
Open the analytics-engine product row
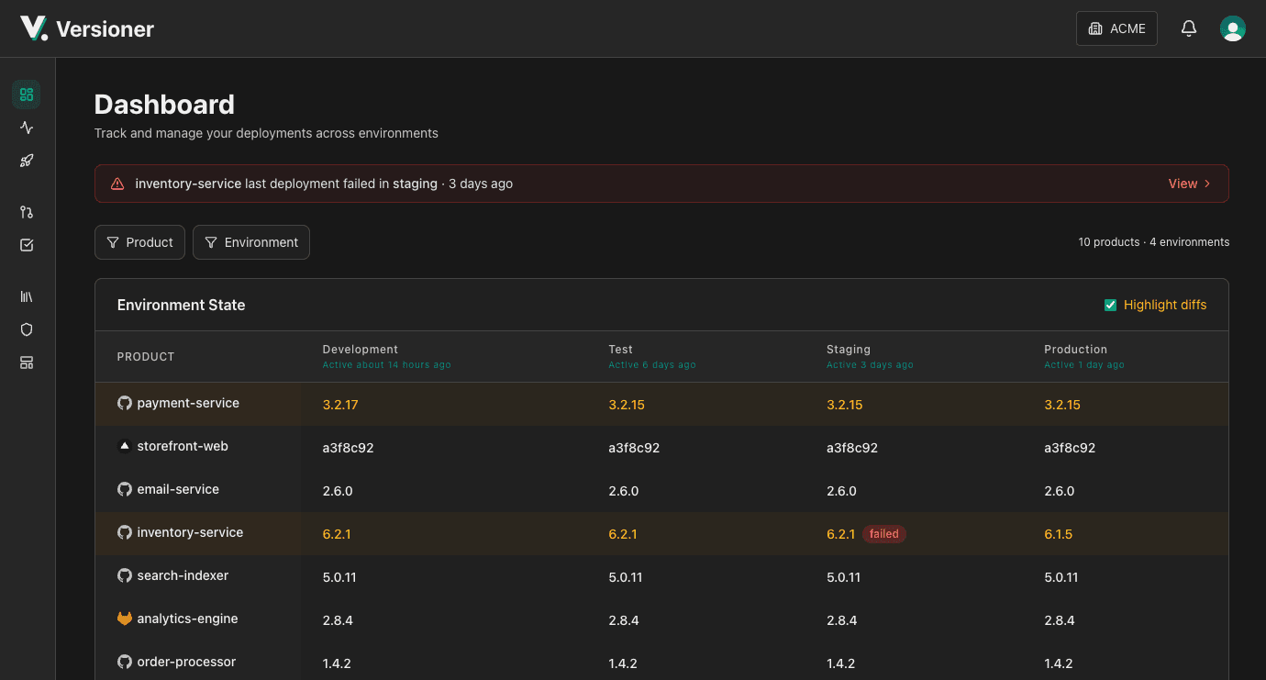661,619
